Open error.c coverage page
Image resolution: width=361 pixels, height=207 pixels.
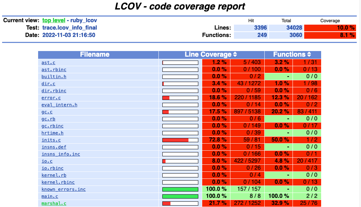coord(51,98)
